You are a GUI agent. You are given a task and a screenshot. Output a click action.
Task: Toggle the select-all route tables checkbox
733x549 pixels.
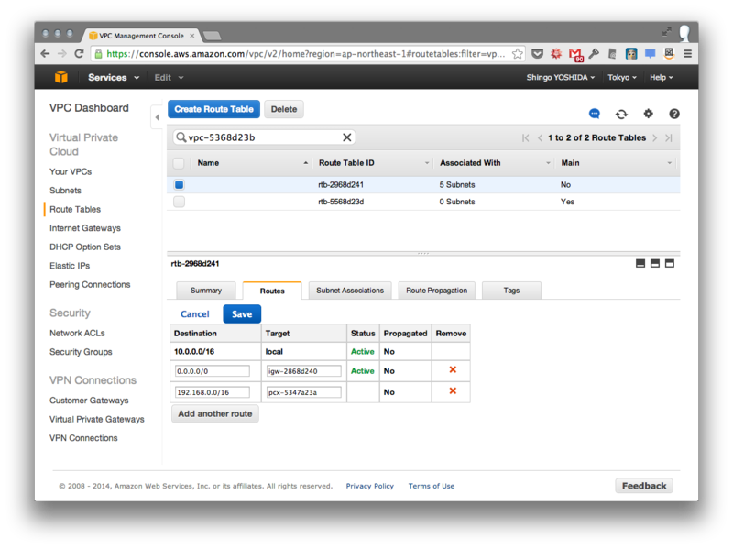point(179,163)
